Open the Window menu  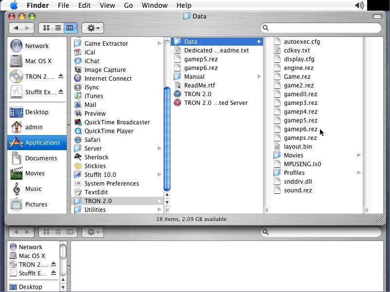154,5
